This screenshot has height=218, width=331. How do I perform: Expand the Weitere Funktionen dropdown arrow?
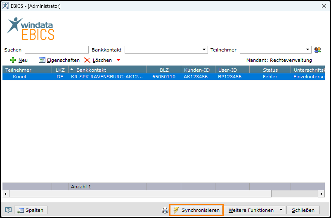[x=281, y=210]
